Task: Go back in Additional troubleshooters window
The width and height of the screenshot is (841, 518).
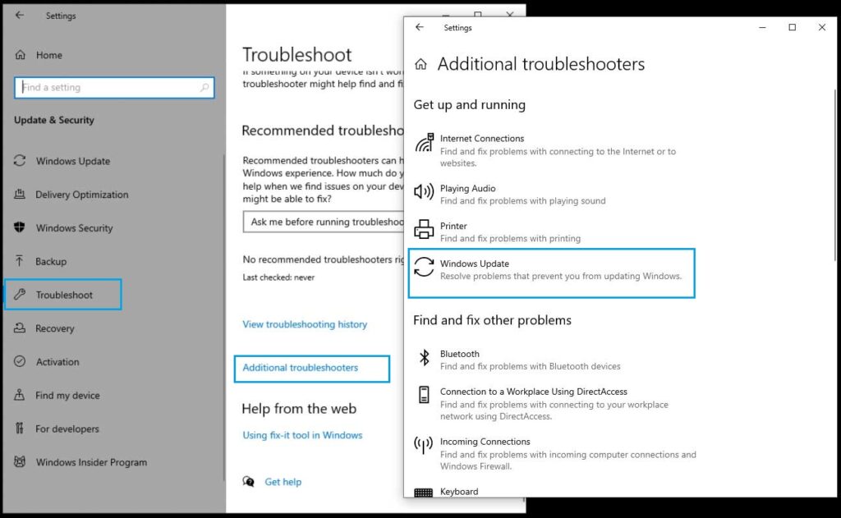Action: 420,27
